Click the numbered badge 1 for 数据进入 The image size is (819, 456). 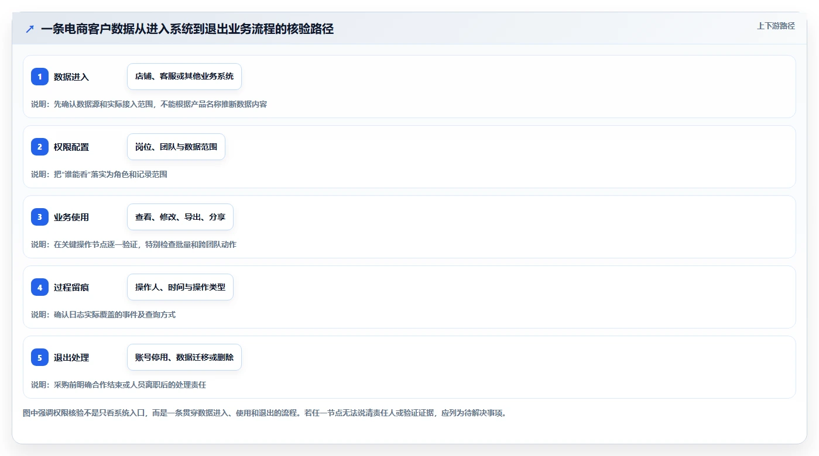pyautogui.click(x=40, y=77)
